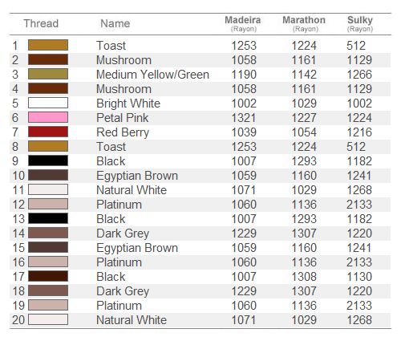401x337 pixels.
Task: Click the Mushroom swatch in row 2
Action: click(48, 59)
